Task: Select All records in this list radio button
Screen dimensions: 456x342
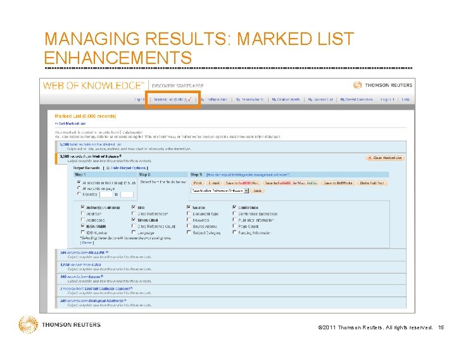Action: pos(79,182)
